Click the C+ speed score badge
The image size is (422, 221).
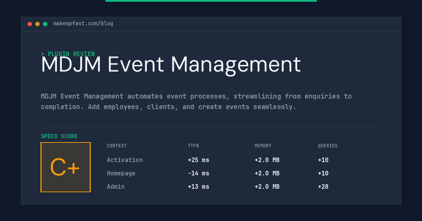tap(65, 167)
